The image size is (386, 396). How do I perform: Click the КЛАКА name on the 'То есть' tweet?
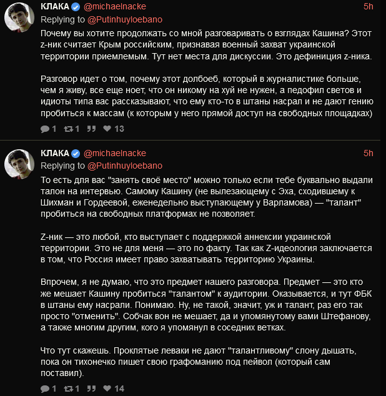click(x=54, y=154)
